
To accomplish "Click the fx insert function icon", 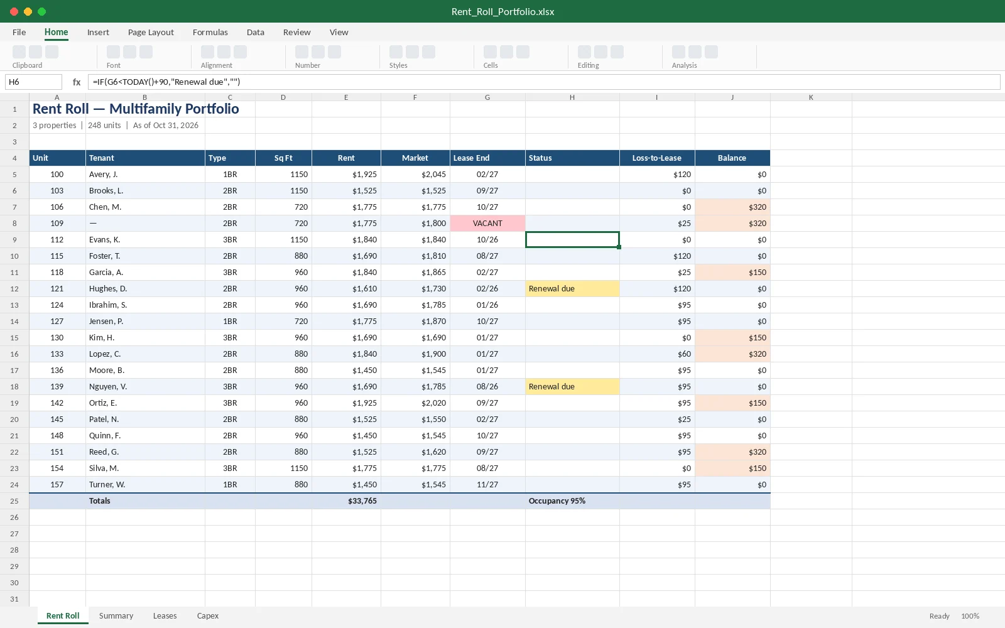I will (77, 82).
